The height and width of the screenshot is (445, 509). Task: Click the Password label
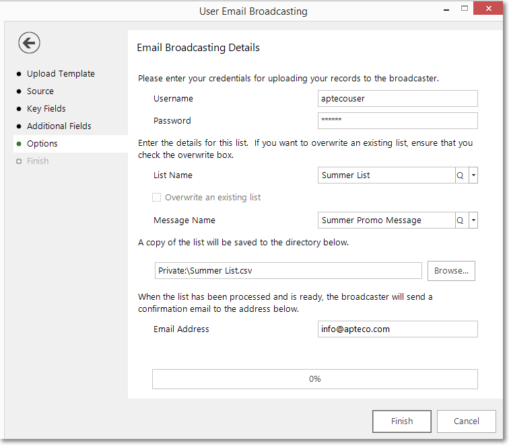click(x=172, y=121)
